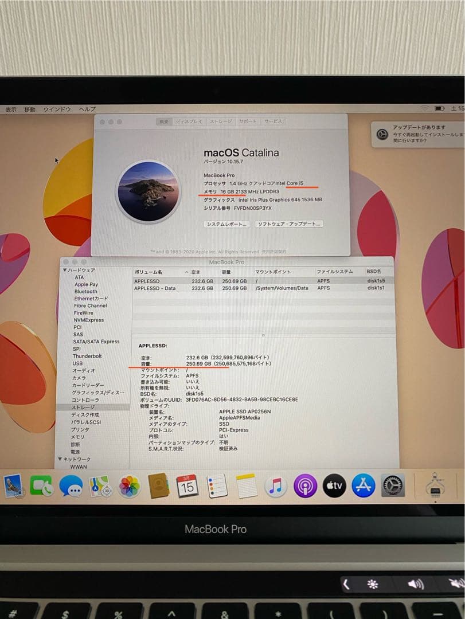The image size is (465, 619).
Task: Collapse the ネットワーク tree section
Action: click(x=60, y=459)
